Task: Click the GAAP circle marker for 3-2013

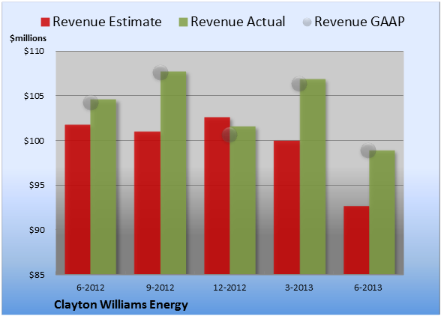Action: point(299,83)
